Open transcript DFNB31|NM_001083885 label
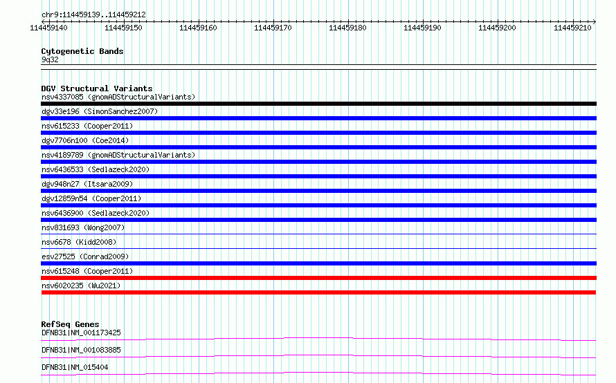The image size is (616, 383). click(x=81, y=350)
